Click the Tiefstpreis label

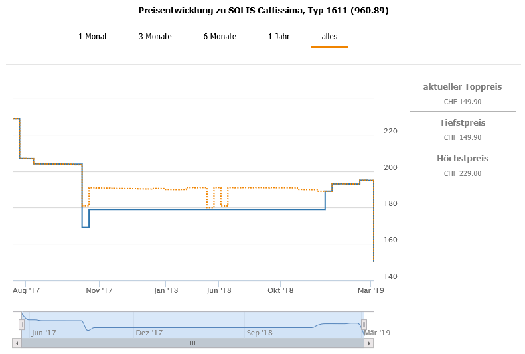click(x=462, y=123)
